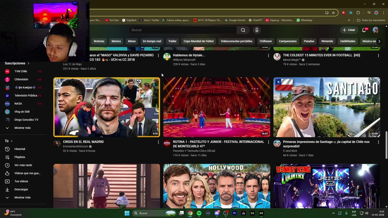Viewport: 388px width, 218px height.
Task: Play the Monte-Carlo festival thumbnail
Action: click(217, 107)
